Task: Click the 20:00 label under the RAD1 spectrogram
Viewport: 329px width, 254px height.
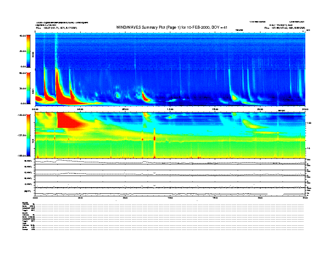Action: (x=260, y=109)
